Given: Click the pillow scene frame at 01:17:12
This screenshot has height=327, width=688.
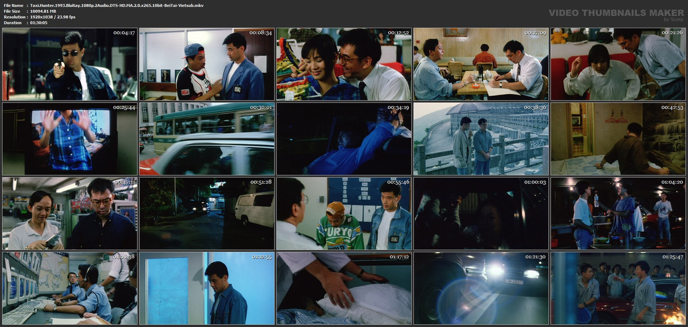Looking at the screenshot, I should [x=344, y=288].
